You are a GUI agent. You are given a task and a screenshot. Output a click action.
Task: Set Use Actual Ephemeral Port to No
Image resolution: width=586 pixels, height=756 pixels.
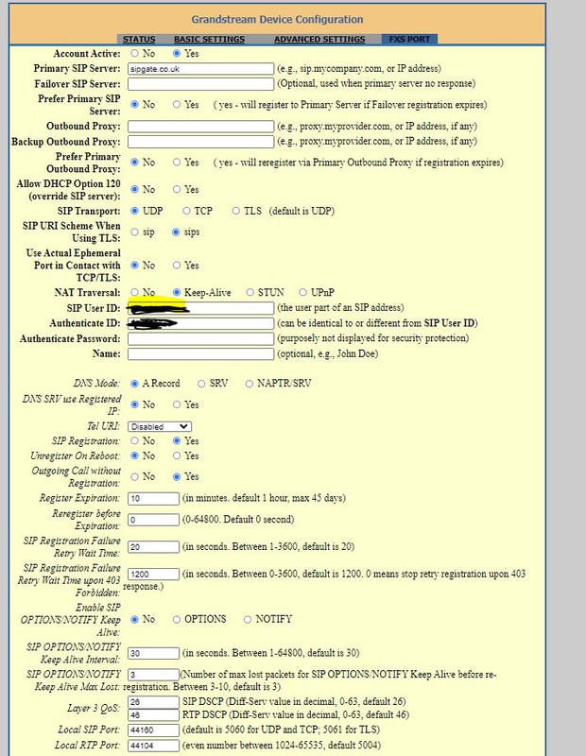coord(134,266)
